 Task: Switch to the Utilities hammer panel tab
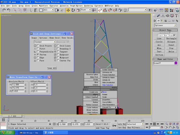coord(176,16)
